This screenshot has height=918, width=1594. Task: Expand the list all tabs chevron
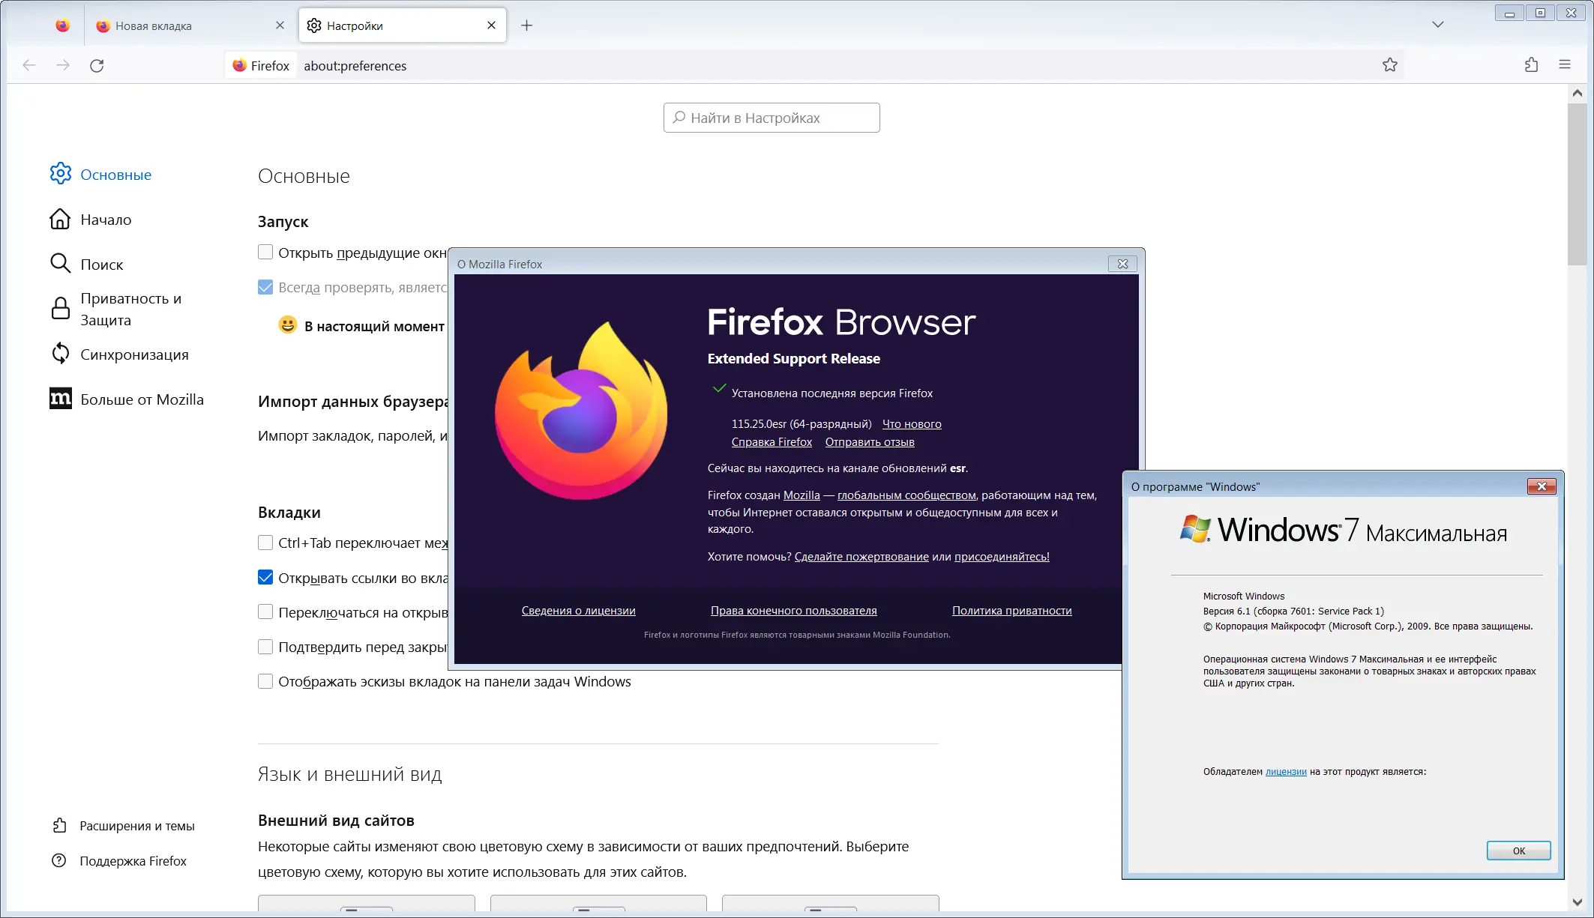(1437, 25)
